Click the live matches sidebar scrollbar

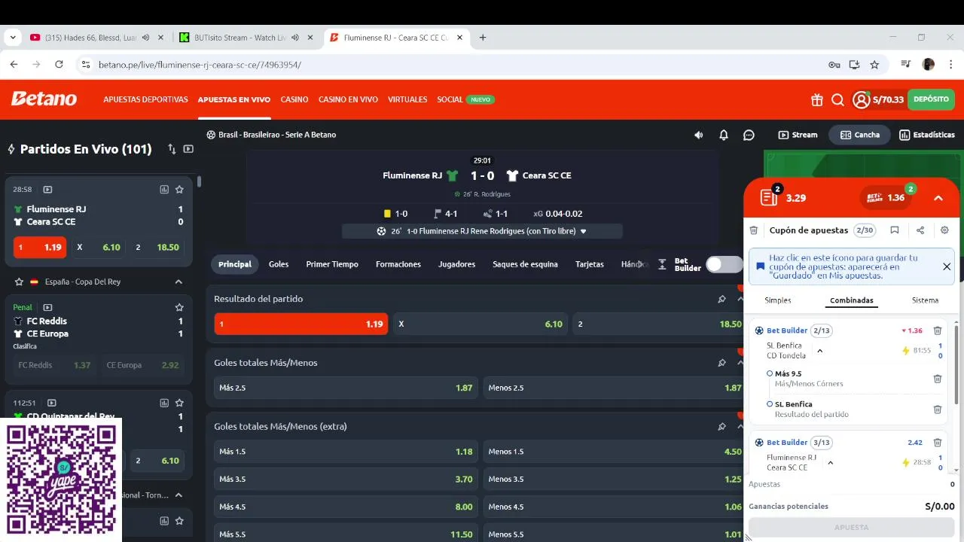pyautogui.click(x=199, y=181)
